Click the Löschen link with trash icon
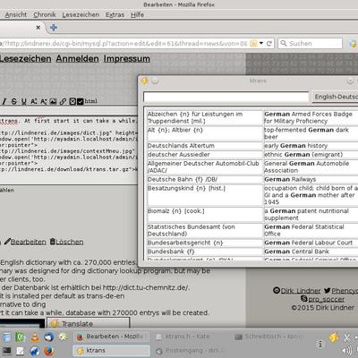 66,242
